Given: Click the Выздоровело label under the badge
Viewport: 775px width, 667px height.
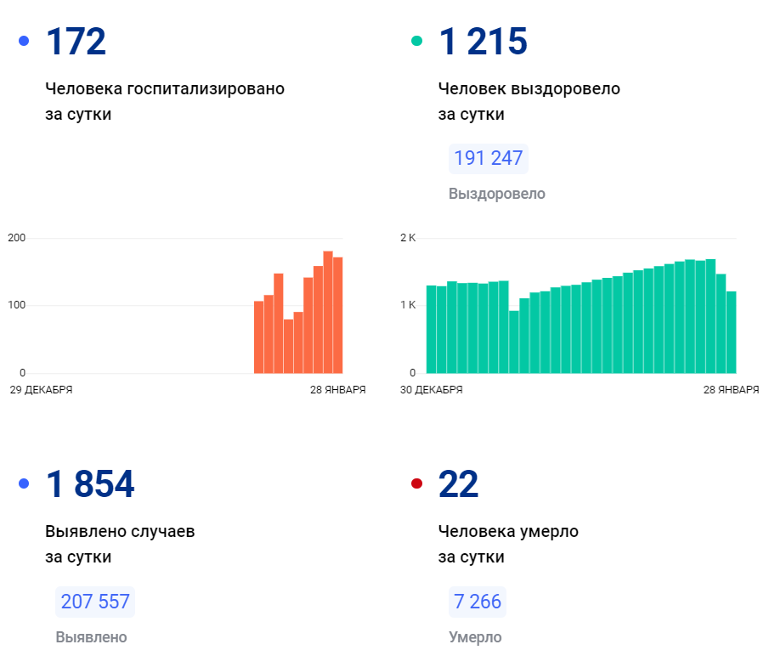Looking at the screenshot, I should tap(497, 195).
